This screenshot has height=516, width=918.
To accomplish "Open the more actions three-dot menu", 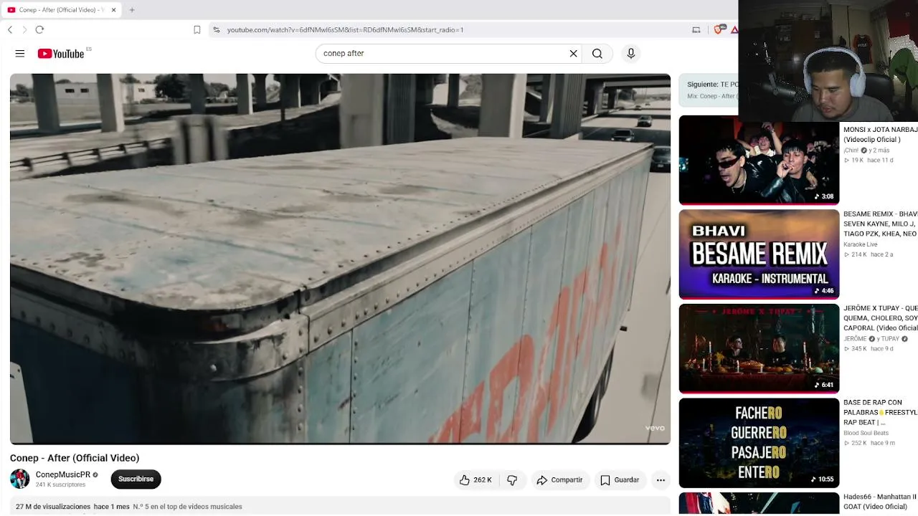I will pyautogui.click(x=661, y=480).
